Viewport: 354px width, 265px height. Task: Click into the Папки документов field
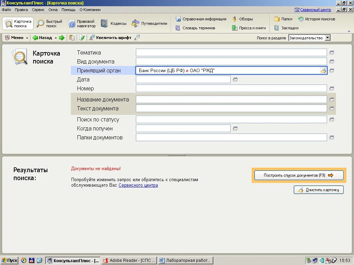[231, 137]
